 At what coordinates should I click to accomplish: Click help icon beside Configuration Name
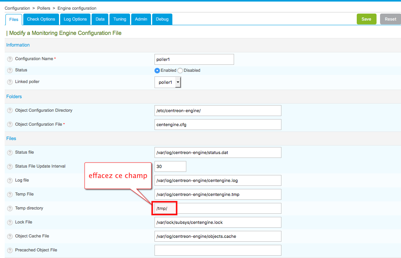[10, 59]
